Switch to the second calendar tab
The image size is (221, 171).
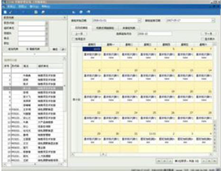tap(105, 28)
